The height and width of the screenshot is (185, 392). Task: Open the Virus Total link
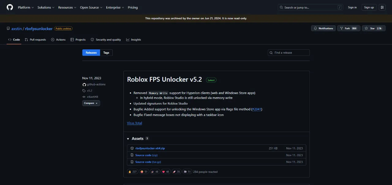pyautogui.click(x=134, y=123)
